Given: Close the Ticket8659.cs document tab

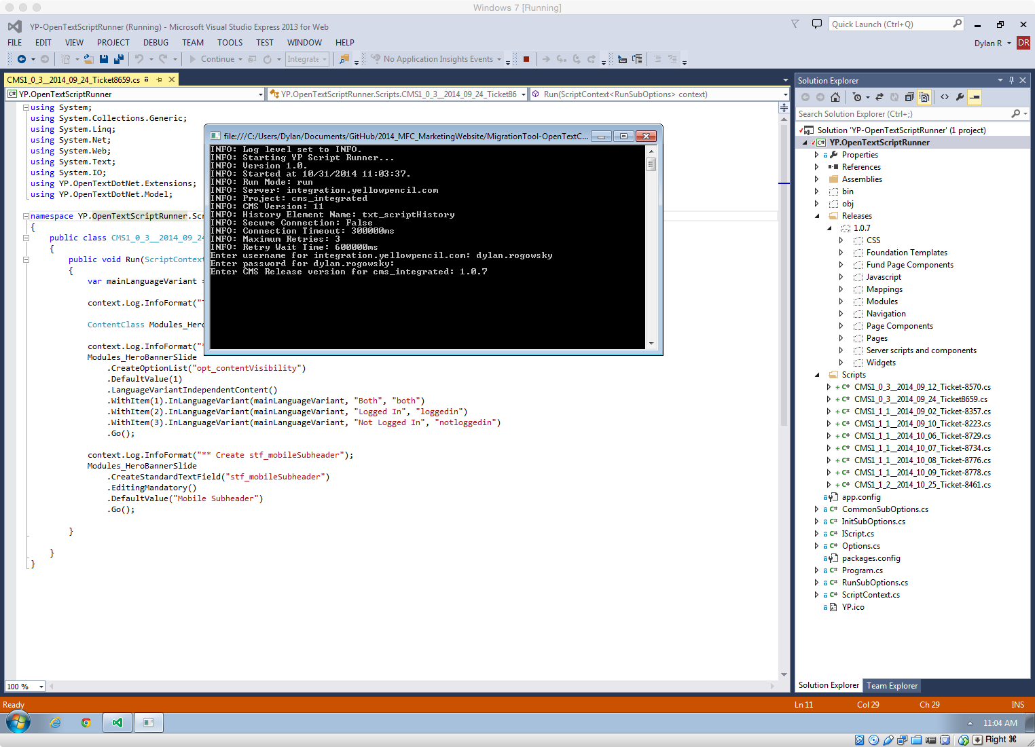Looking at the screenshot, I should tap(172, 79).
